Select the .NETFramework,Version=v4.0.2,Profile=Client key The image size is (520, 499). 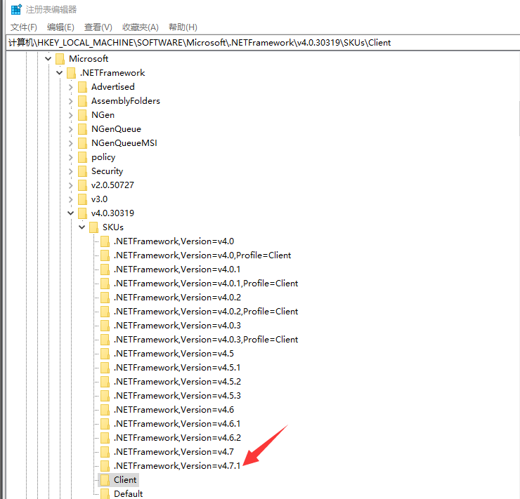pyautogui.click(x=206, y=312)
